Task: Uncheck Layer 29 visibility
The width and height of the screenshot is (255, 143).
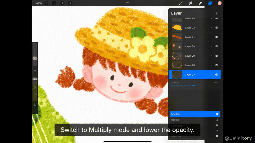Action: coord(217,56)
